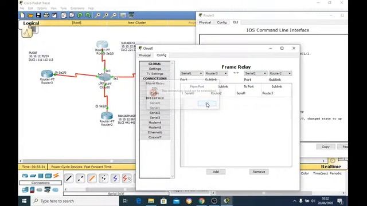Click the Print icon in toolbar
This screenshot has width=367, height=206.
pyautogui.click(x=46, y=15)
